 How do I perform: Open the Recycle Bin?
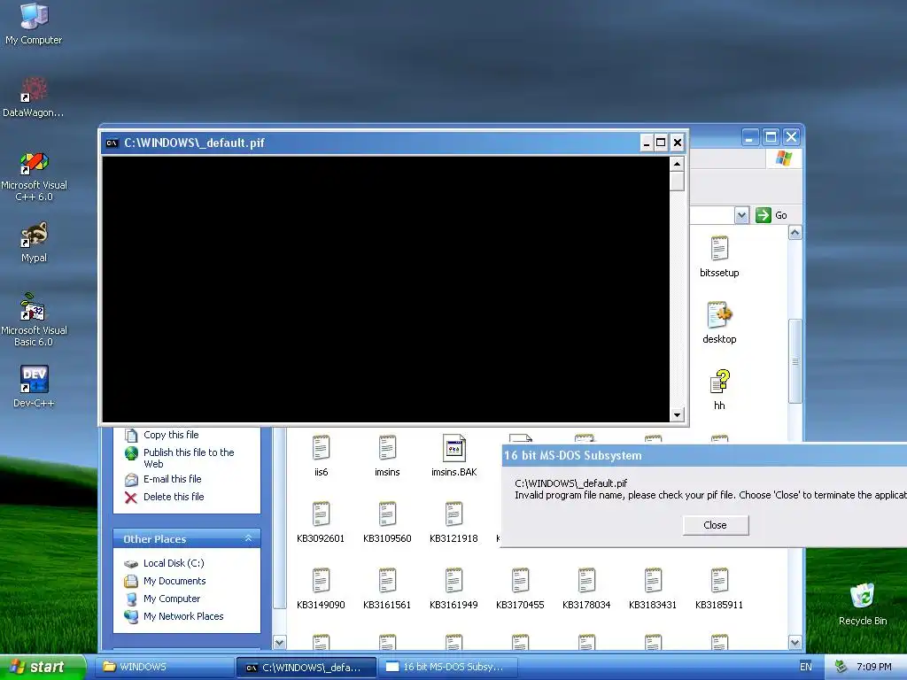(863, 604)
